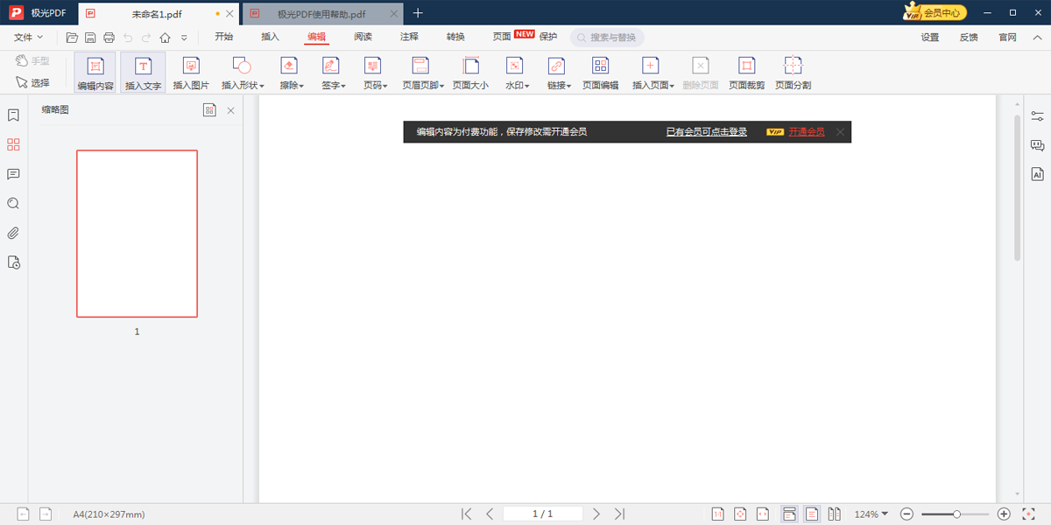Open the AI assistant in right sidebar
Image resolution: width=1051 pixels, height=525 pixels.
pyautogui.click(x=1038, y=174)
